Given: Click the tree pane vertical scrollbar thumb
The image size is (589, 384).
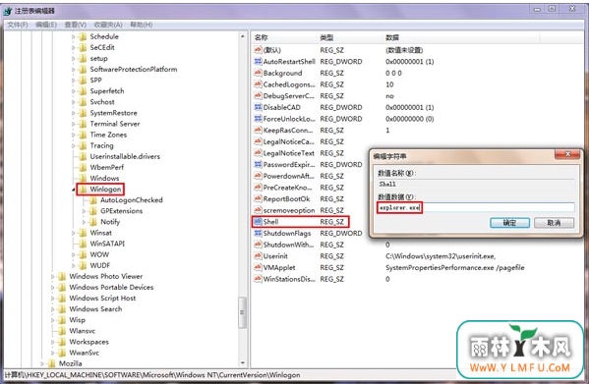Looking at the screenshot, I should coord(243,312).
